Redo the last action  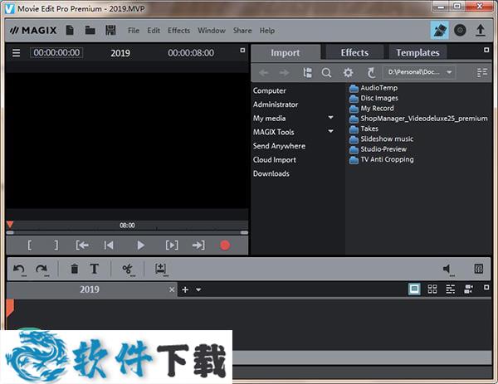click(42, 270)
